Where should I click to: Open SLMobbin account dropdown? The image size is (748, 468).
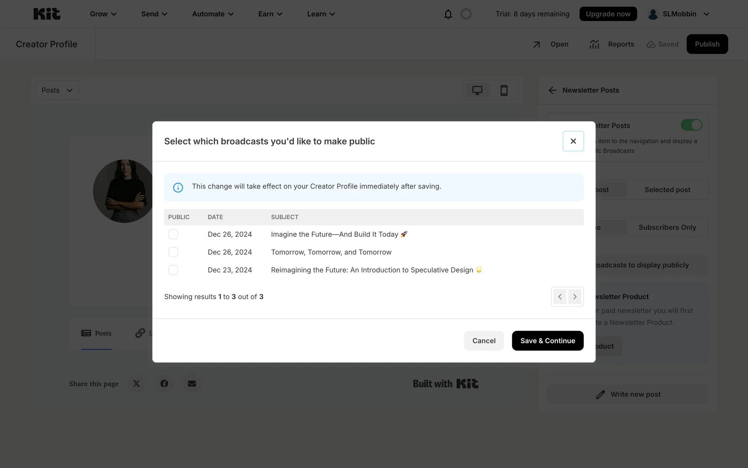point(679,14)
